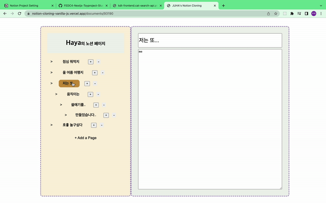Click inside the document content textarea
The width and height of the screenshot is (326, 203).
point(210,119)
